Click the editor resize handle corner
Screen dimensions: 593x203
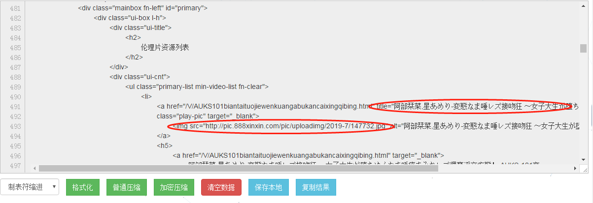584,169
